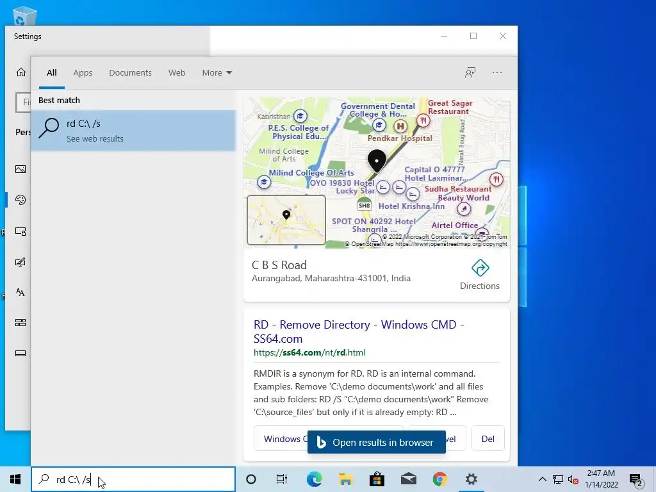This screenshot has height=492, width=656.
Task: Click the Settings gear on taskbar
Action: point(471,479)
